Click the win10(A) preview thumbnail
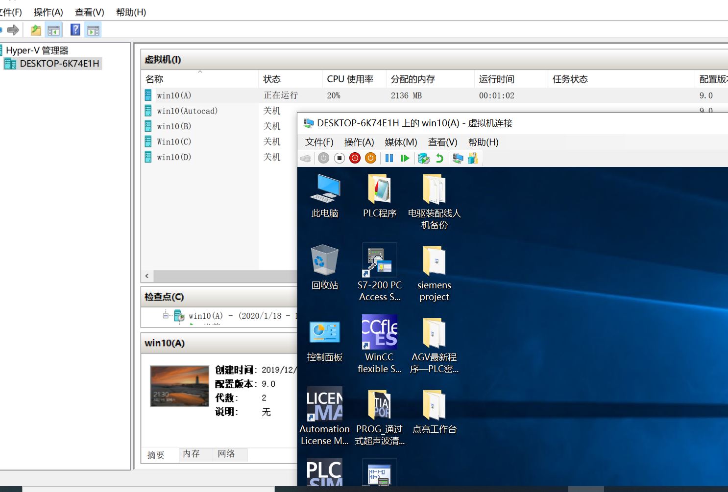This screenshot has width=728, height=492. 179,386
